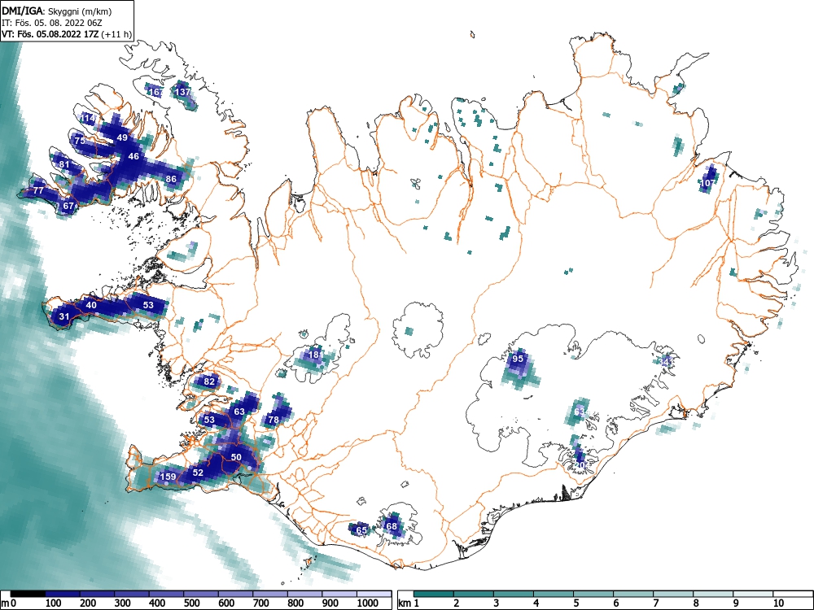Click the 4 label under the km legend
814x610 pixels.
pos(536,603)
